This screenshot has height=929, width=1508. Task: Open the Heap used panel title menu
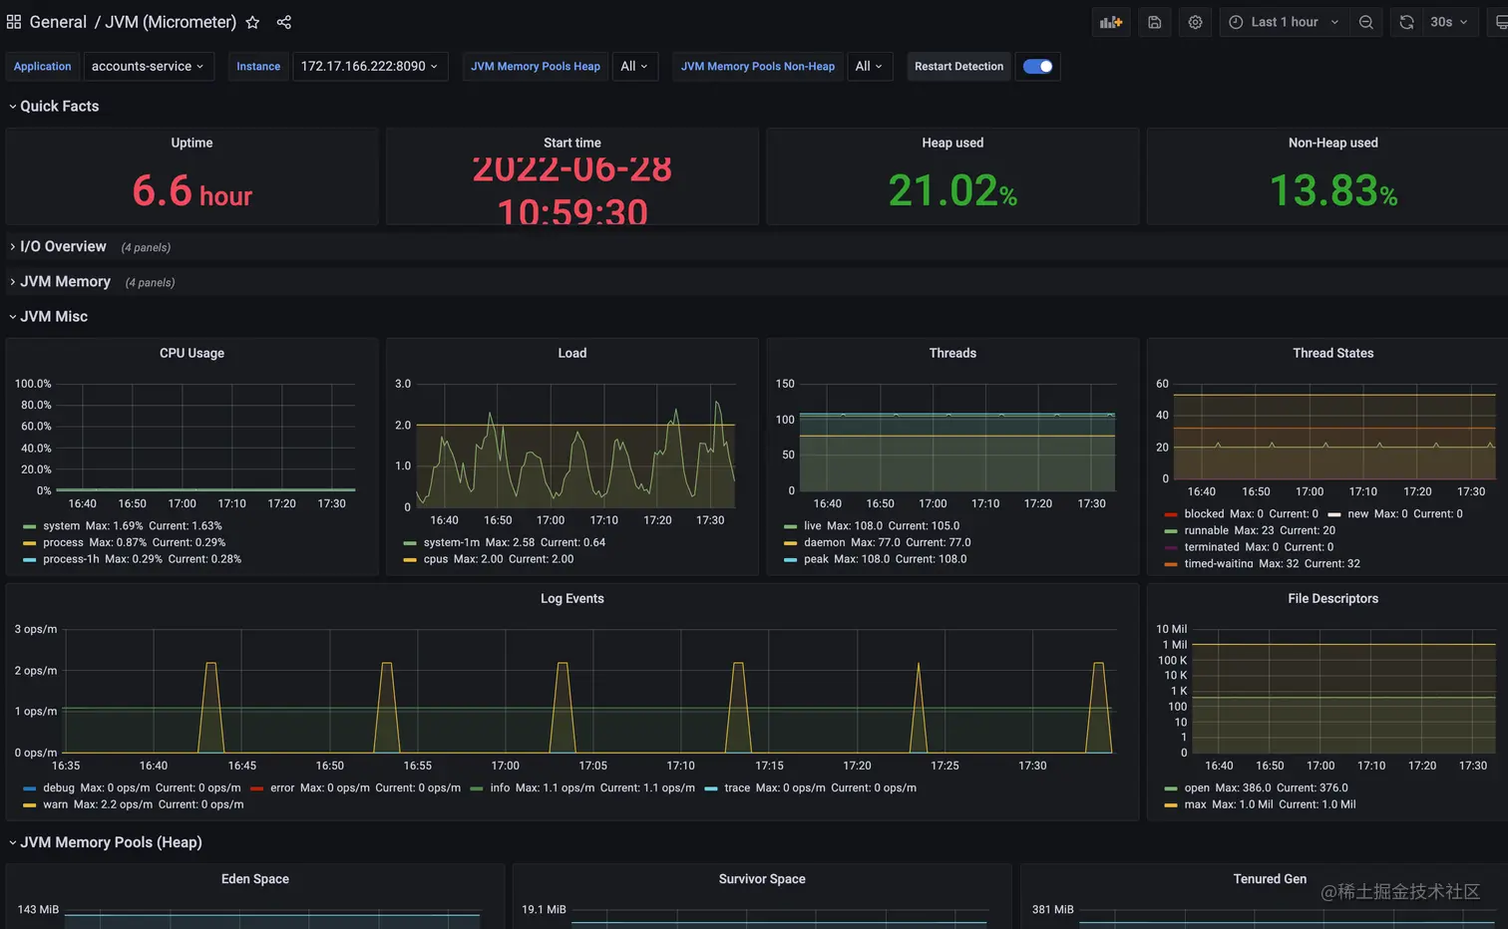(x=952, y=143)
